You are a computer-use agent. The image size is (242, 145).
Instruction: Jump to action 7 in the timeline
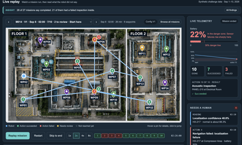pyautogui.click(x=140, y=136)
